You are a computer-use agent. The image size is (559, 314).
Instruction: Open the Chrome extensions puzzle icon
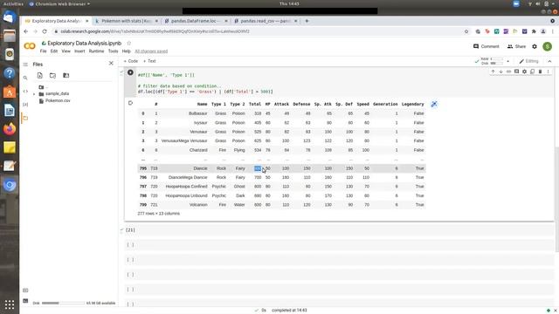tap(534, 31)
